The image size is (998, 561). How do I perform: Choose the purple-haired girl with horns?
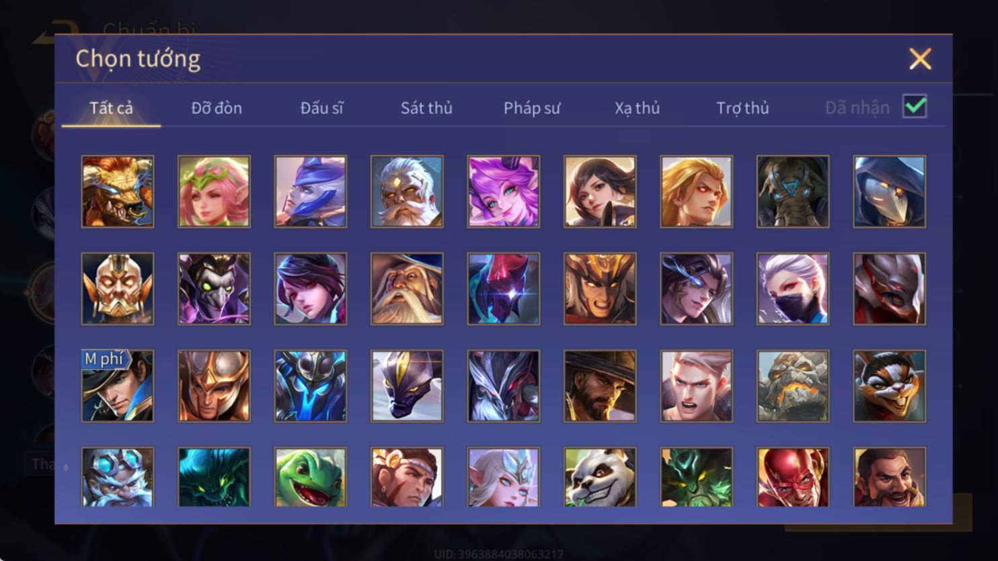tap(504, 191)
